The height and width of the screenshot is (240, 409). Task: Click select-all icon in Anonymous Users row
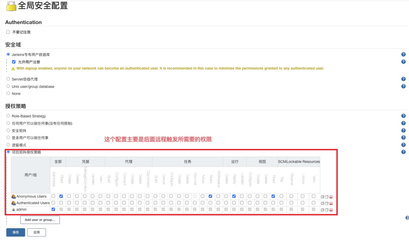(x=323, y=197)
